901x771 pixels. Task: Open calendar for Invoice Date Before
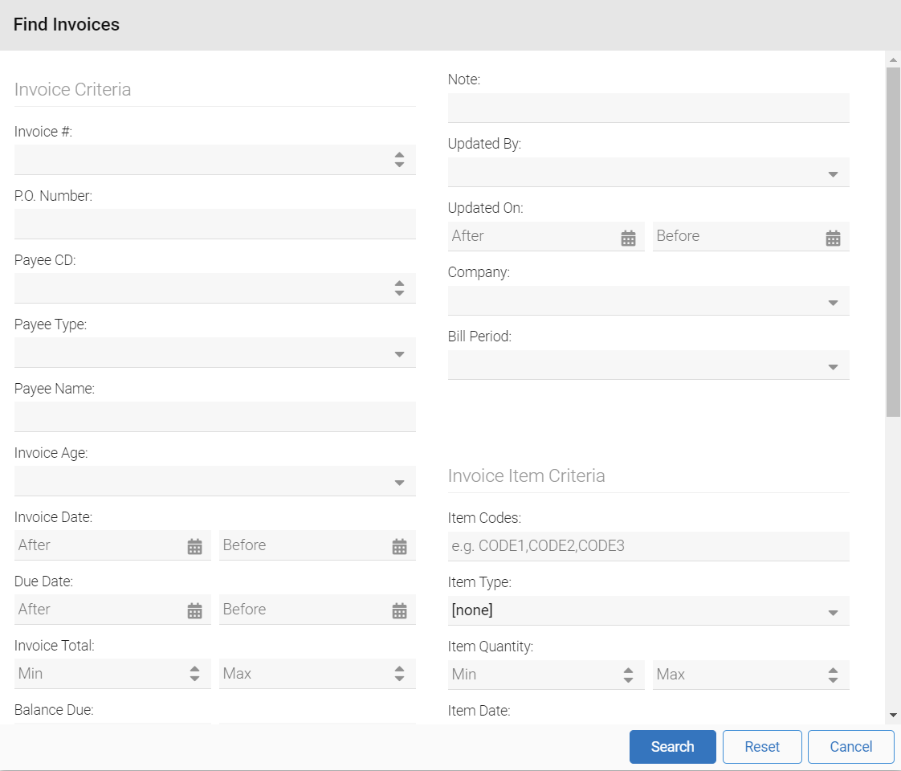tap(399, 546)
